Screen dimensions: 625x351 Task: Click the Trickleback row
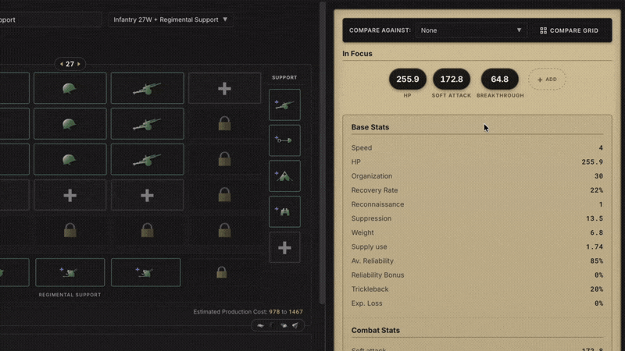pos(477,289)
